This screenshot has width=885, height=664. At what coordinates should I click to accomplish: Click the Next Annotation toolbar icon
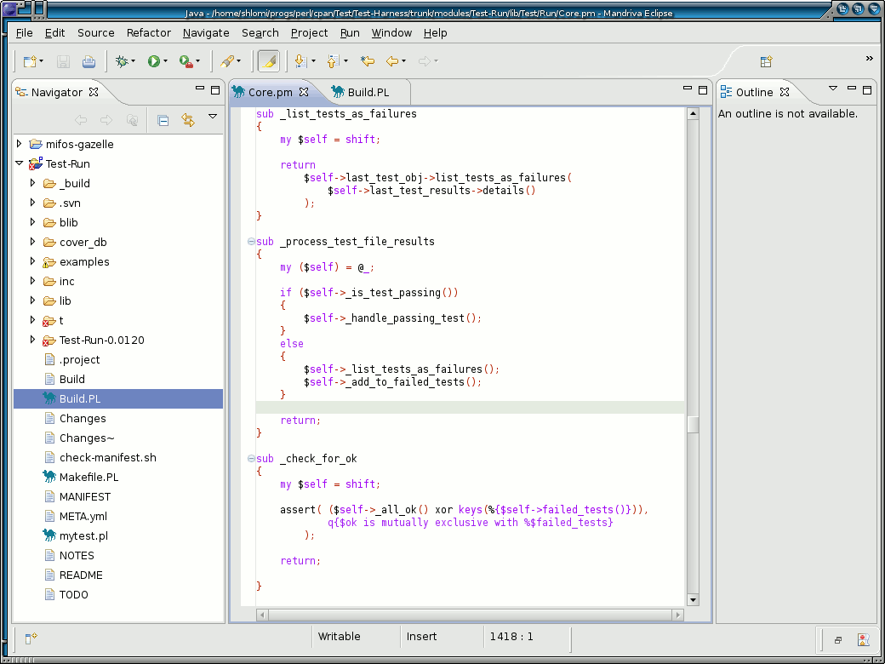tap(300, 60)
